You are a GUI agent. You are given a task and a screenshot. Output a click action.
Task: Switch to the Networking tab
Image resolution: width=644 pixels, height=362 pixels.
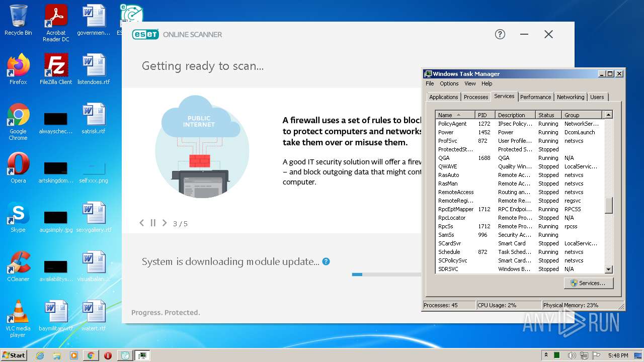571,97
